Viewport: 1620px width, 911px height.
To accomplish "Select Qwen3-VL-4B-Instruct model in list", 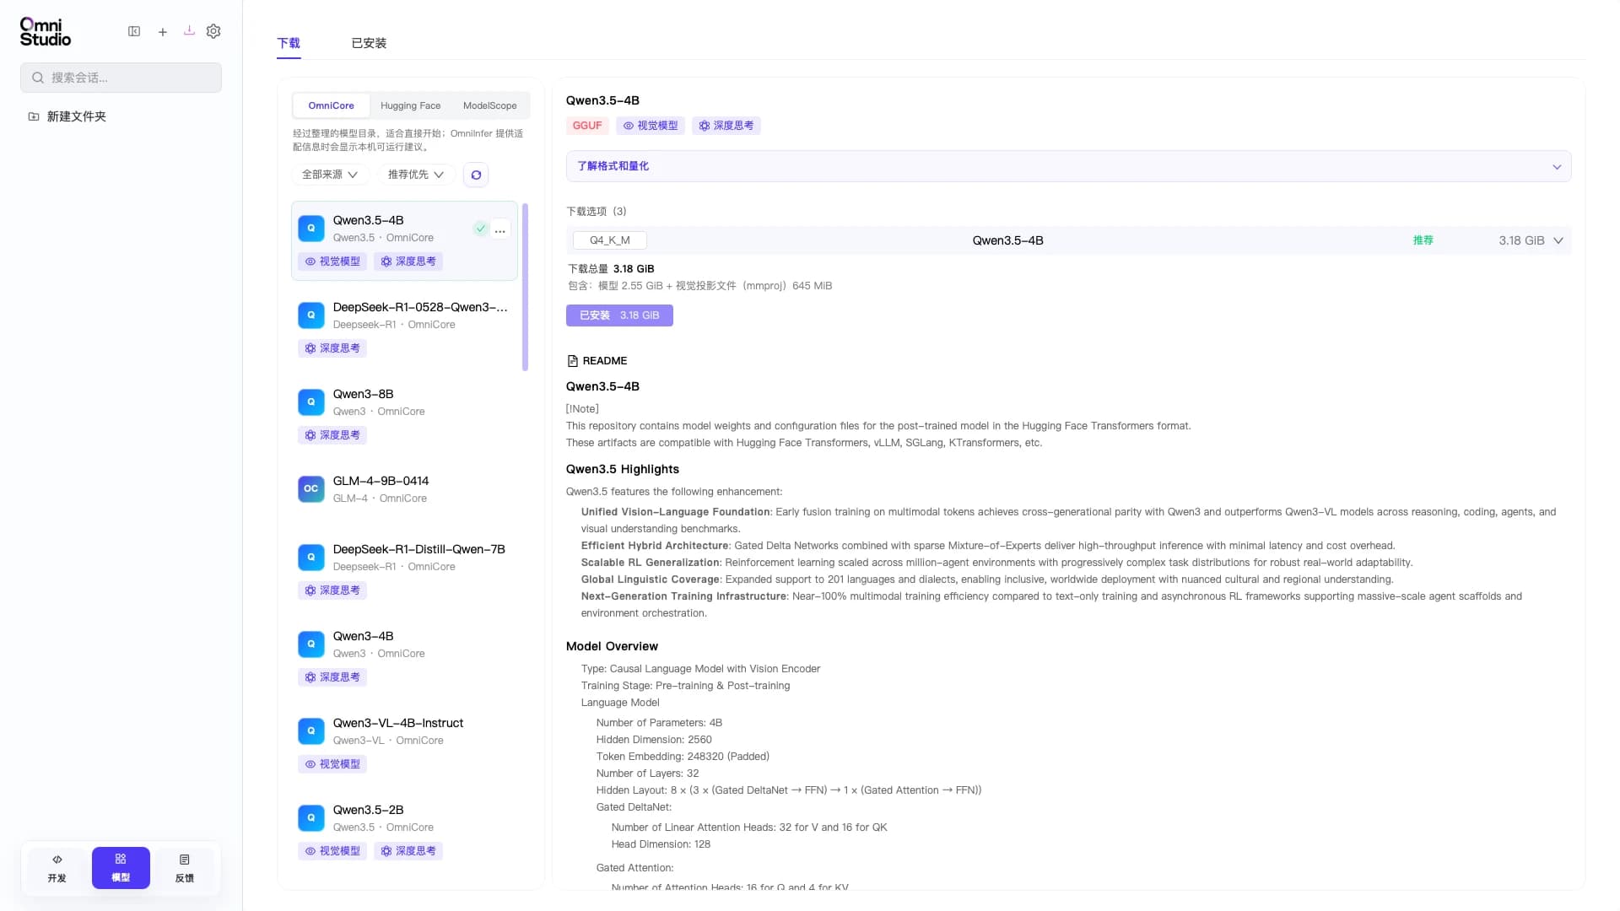I will [405, 743].
